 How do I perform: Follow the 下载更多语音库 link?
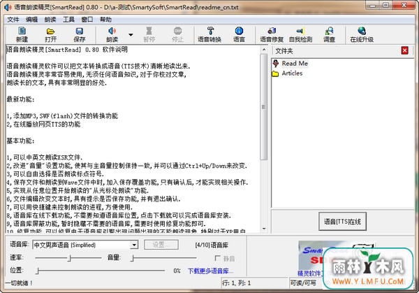tap(210, 271)
